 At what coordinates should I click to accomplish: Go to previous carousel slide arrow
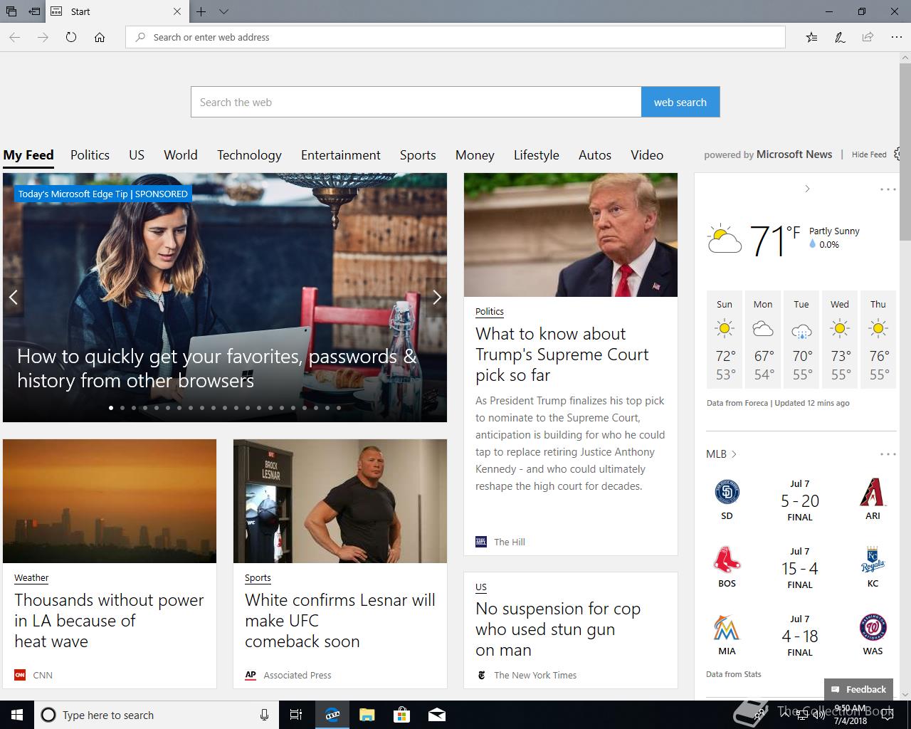tap(13, 298)
